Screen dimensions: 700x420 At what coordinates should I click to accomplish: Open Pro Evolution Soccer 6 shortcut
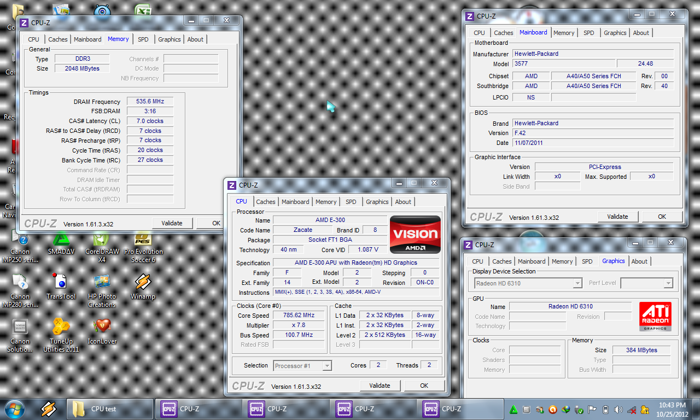(144, 247)
